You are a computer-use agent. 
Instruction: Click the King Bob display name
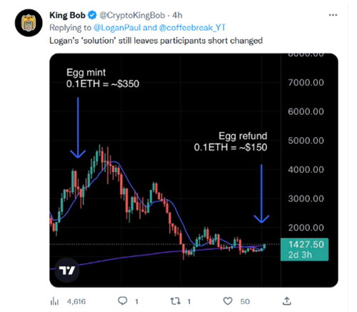(x=67, y=15)
